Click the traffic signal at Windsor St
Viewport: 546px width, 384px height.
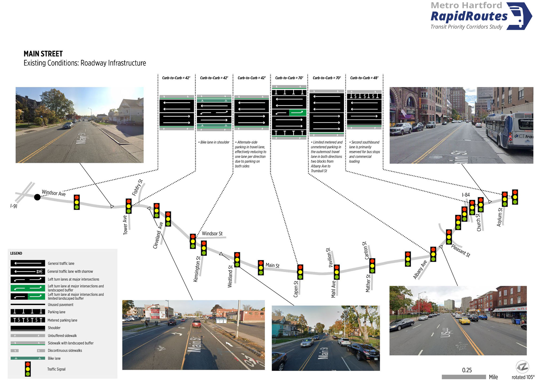[x=193, y=241]
